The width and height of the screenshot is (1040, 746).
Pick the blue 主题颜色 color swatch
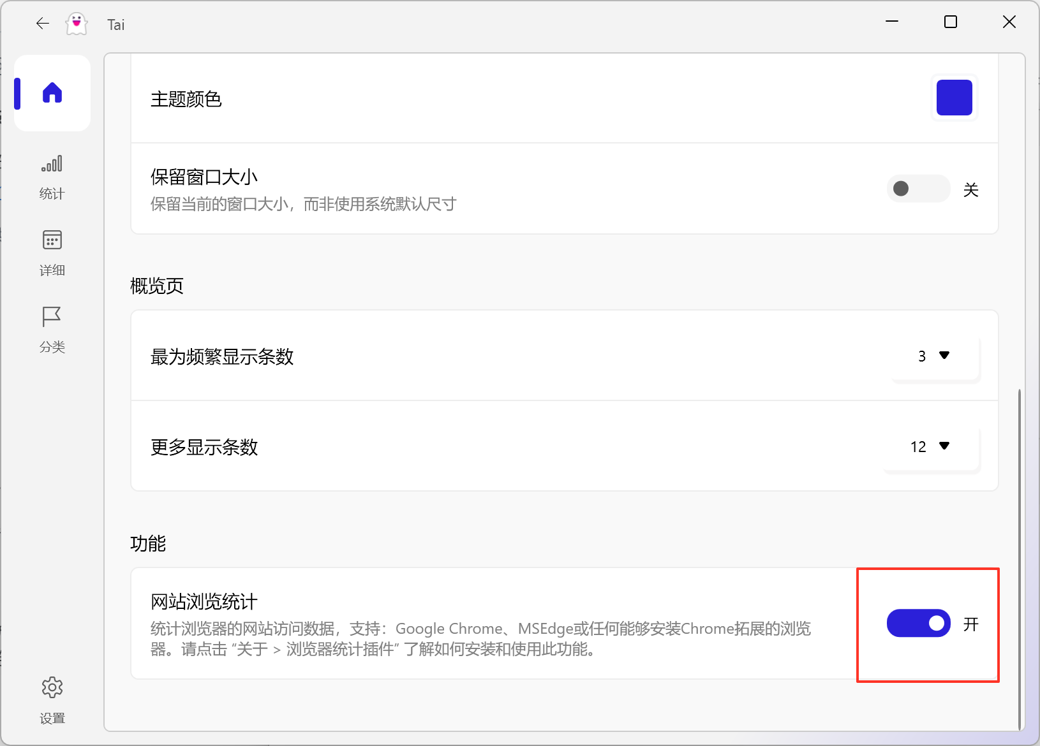[x=954, y=98]
